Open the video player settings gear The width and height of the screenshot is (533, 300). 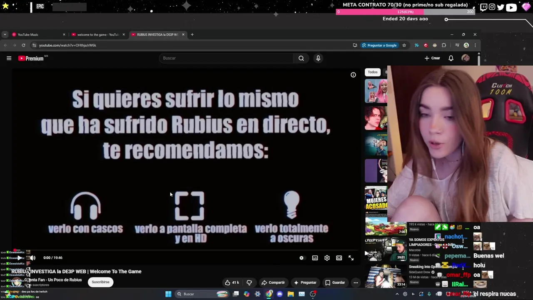[x=327, y=258]
